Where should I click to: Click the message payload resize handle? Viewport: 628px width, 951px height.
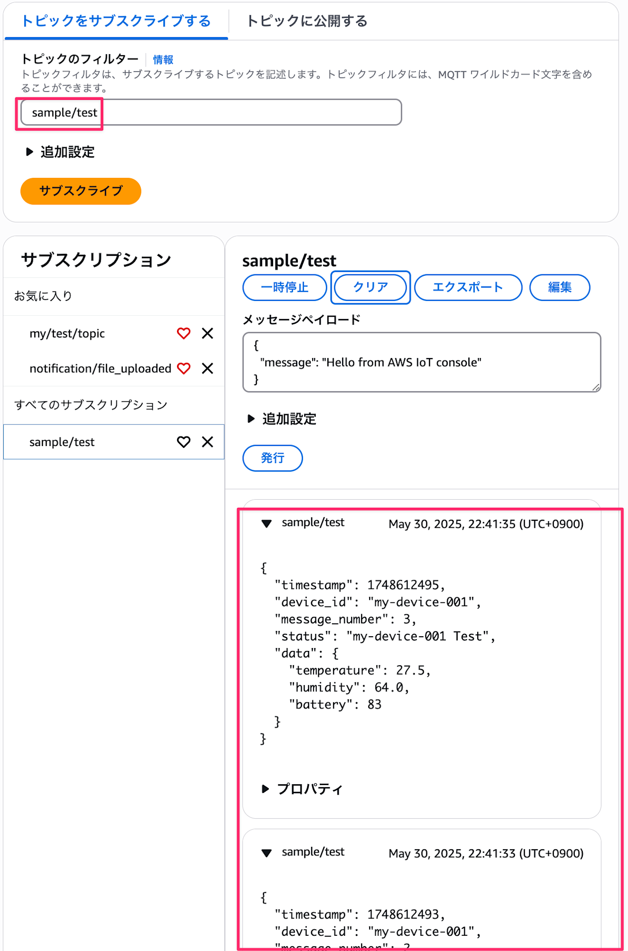tap(596, 388)
